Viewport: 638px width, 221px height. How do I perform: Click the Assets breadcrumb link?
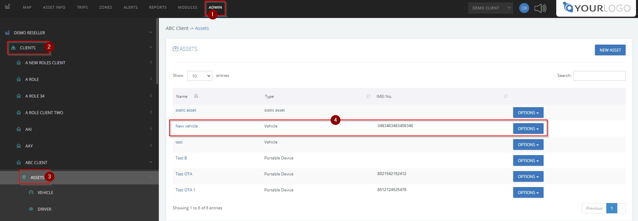click(x=202, y=28)
